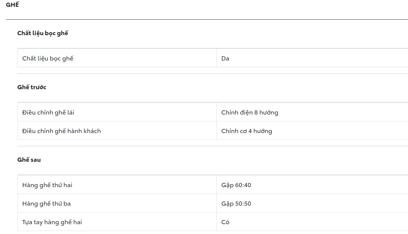Click the Chỉnh điện 8 hướng value
The image size is (408, 234).
pos(250,113)
